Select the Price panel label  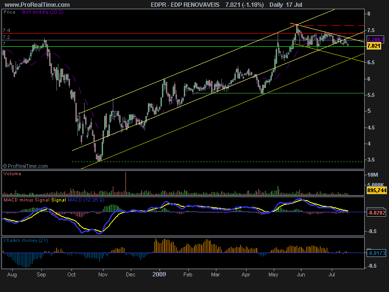(9, 12)
